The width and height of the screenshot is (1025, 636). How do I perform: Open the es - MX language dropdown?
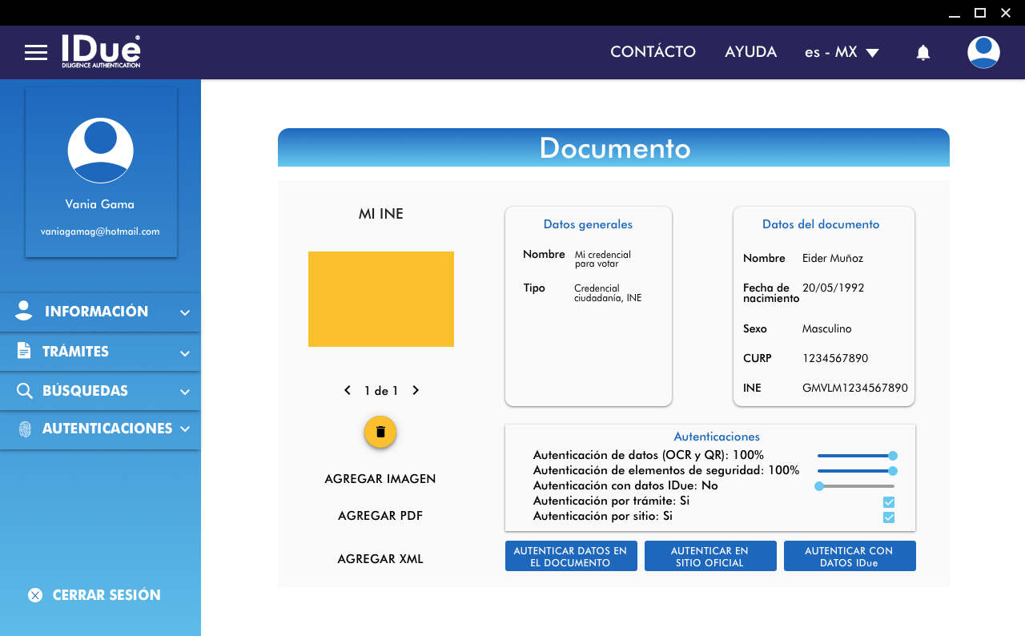842,53
